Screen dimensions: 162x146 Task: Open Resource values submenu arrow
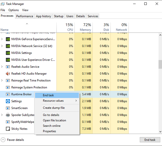tap(76, 101)
